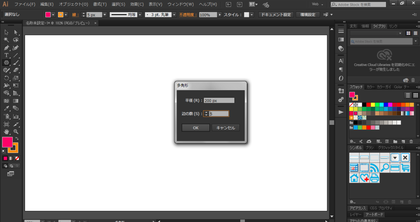Click the home symbol thumbnail
420x222 pixels.
[x=354, y=178]
